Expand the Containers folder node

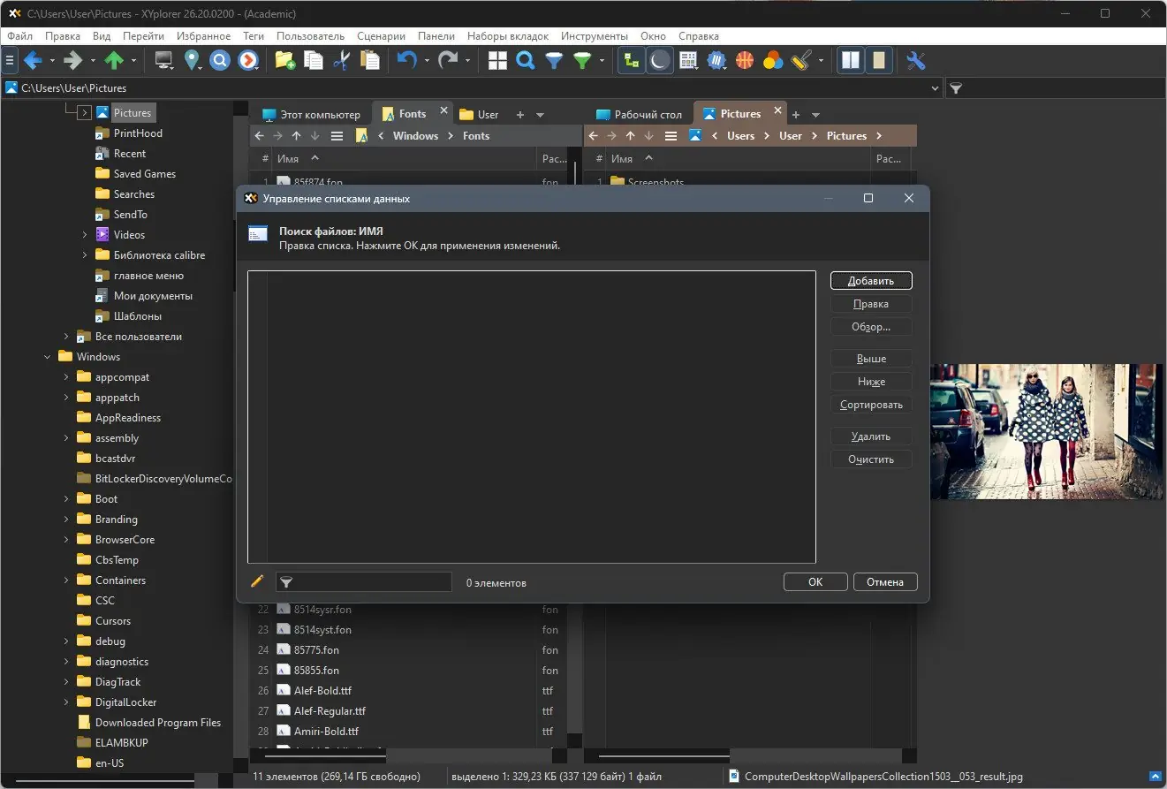(x=66, y=580)
